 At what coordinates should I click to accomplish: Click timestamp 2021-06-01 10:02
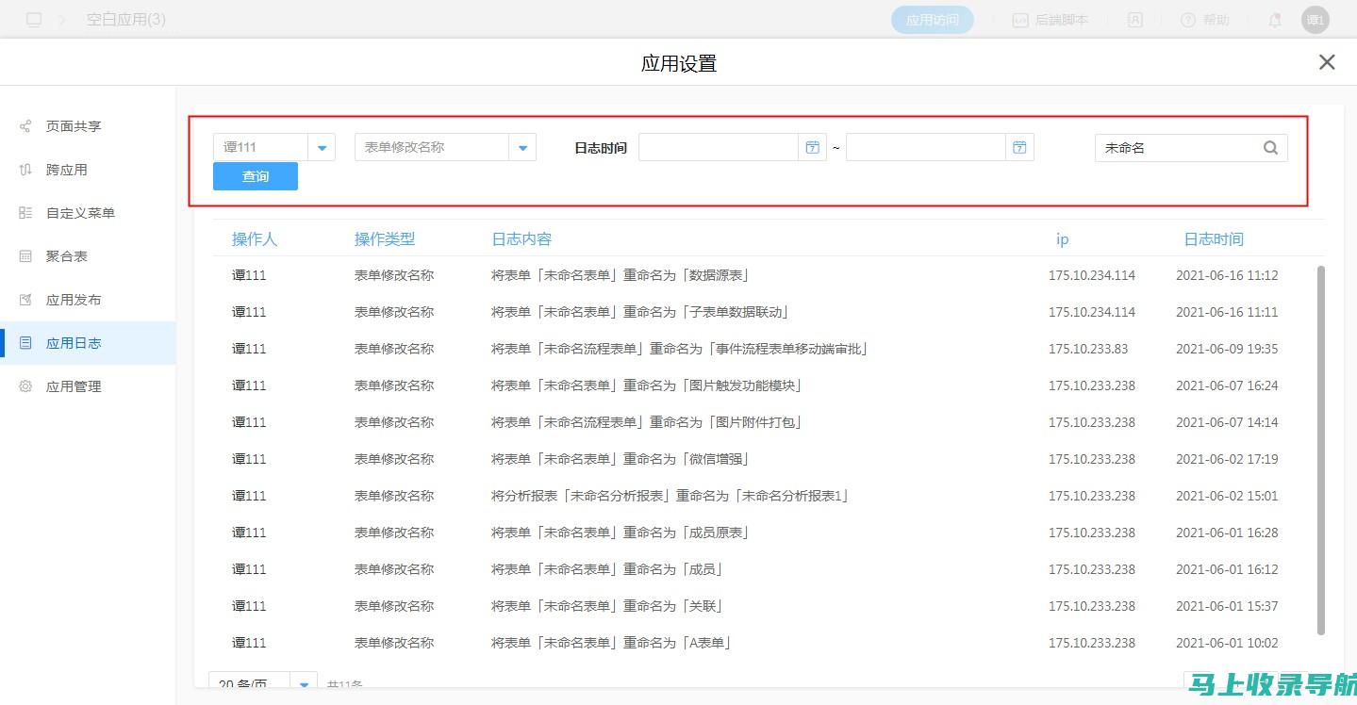[x=1227, y=643]
